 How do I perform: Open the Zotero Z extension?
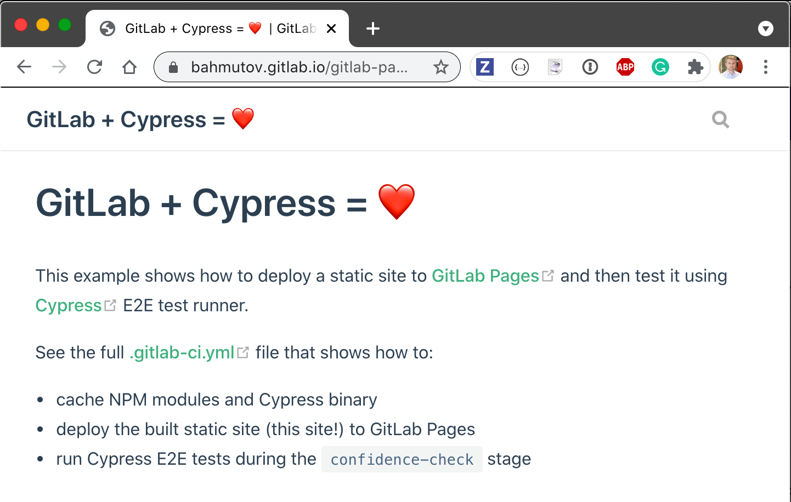pyautogui.click(x=484, y=67)
